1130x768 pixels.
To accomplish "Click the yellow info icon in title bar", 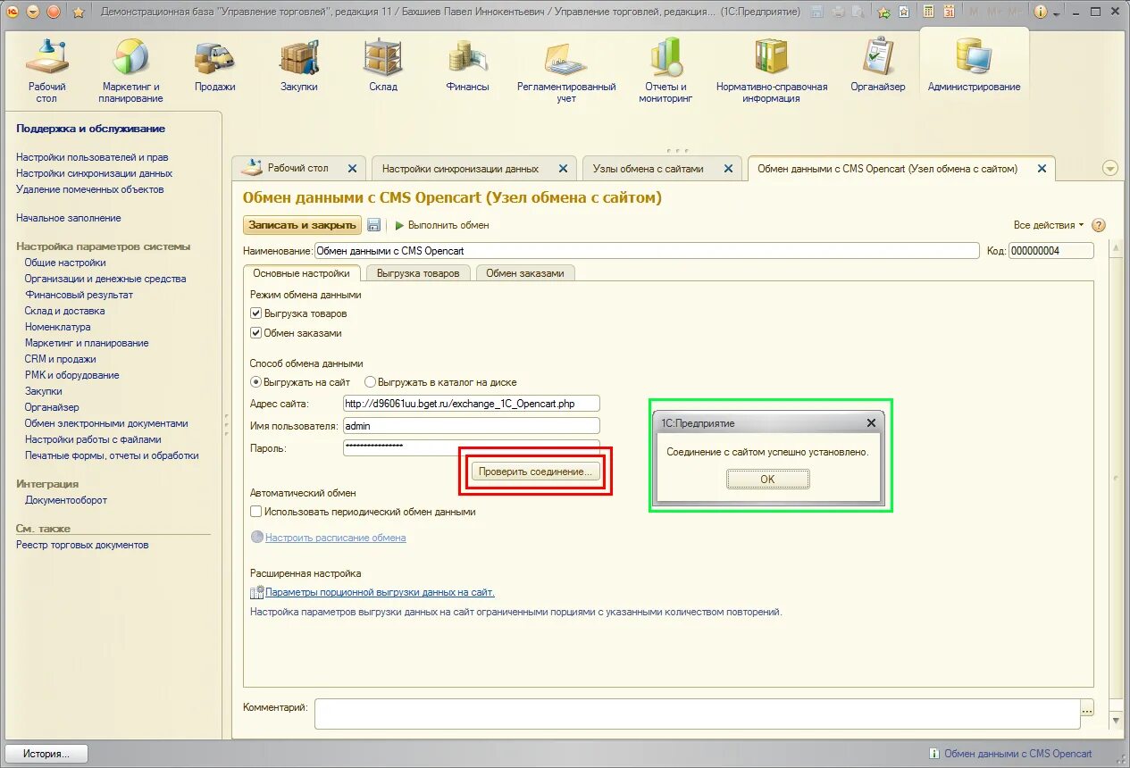I will (x=1040, y=12).
